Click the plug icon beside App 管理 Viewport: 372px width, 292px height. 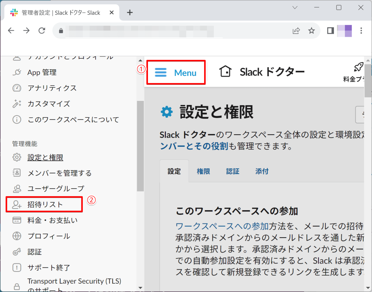click(17, 72)
